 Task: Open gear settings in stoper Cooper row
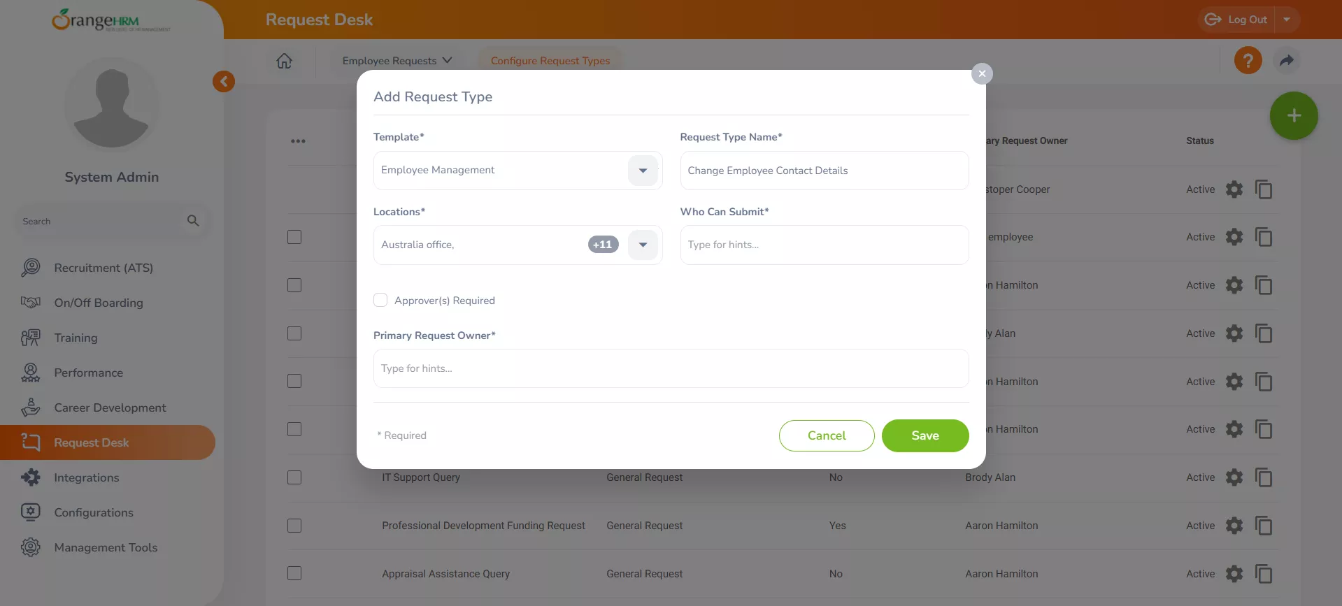[x=1234, y=189]
